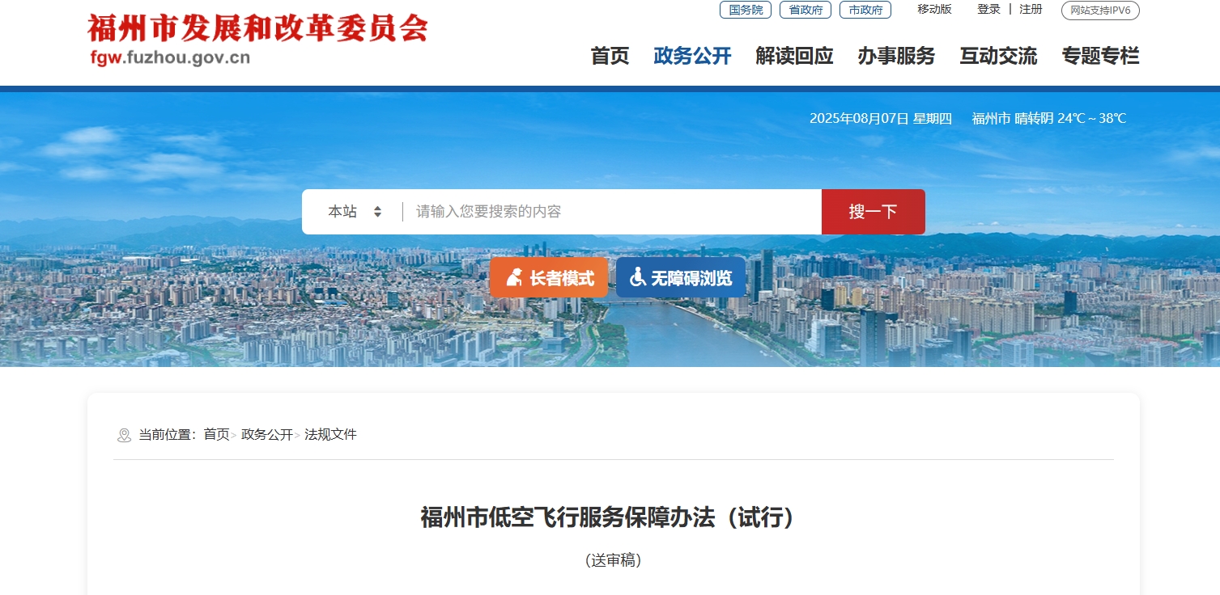Image resolution: width=1220 pixels, height=595 pixels.
Task: Click the location pin icon beside 当前位置
Action: 124,435
